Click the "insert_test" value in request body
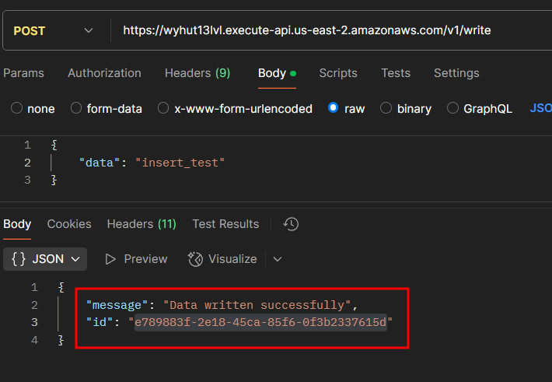Viewport: 552px width, 382px height. (180, 163)
